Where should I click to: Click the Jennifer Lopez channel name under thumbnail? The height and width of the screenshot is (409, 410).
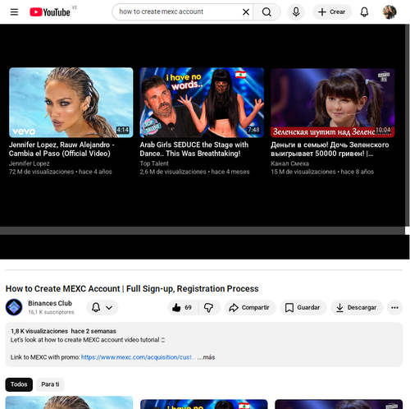pyautogui.click(x=30, y=163)
